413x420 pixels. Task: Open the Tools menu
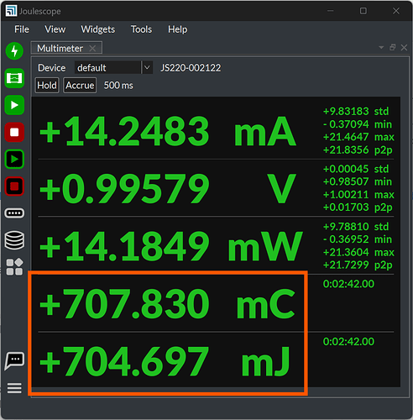(x=141, y=29)
